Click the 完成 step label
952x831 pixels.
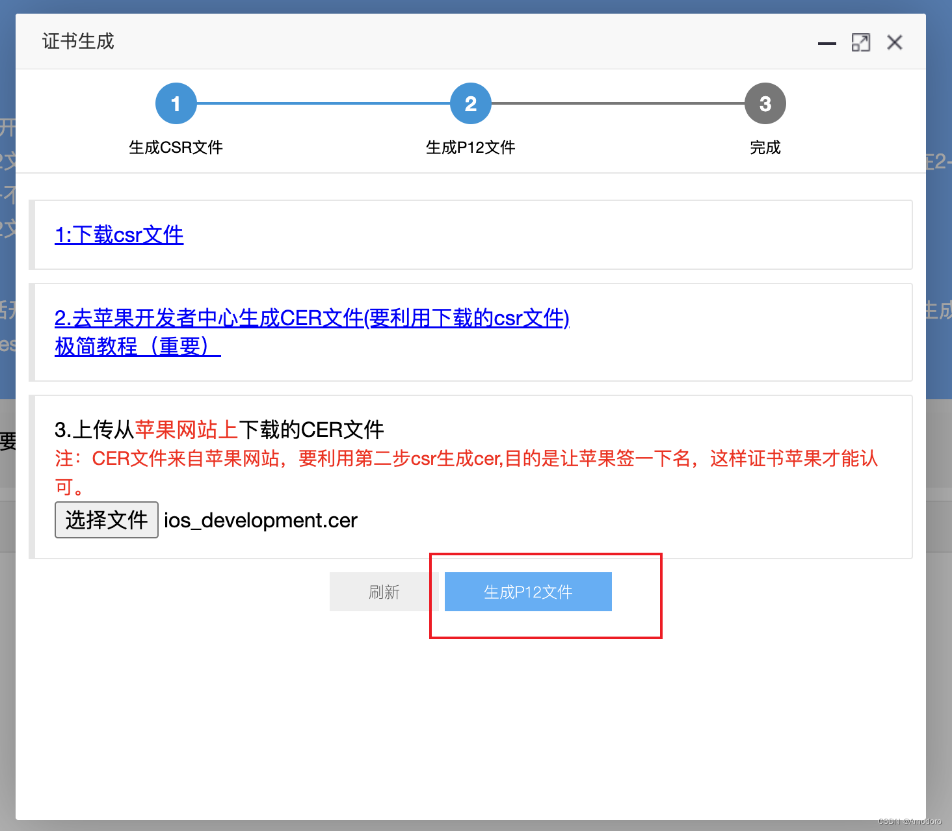pos(765,148)
